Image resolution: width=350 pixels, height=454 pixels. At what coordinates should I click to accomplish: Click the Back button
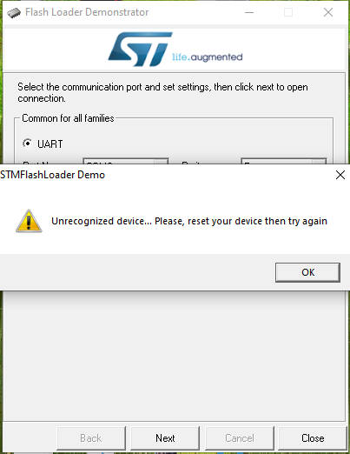point(91,437)
